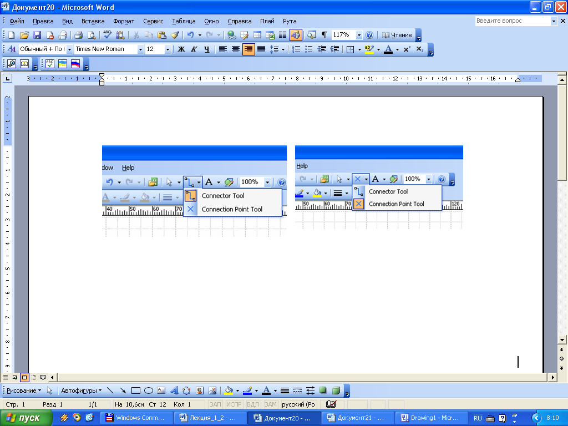Open the Формат menu

(124, 21)
